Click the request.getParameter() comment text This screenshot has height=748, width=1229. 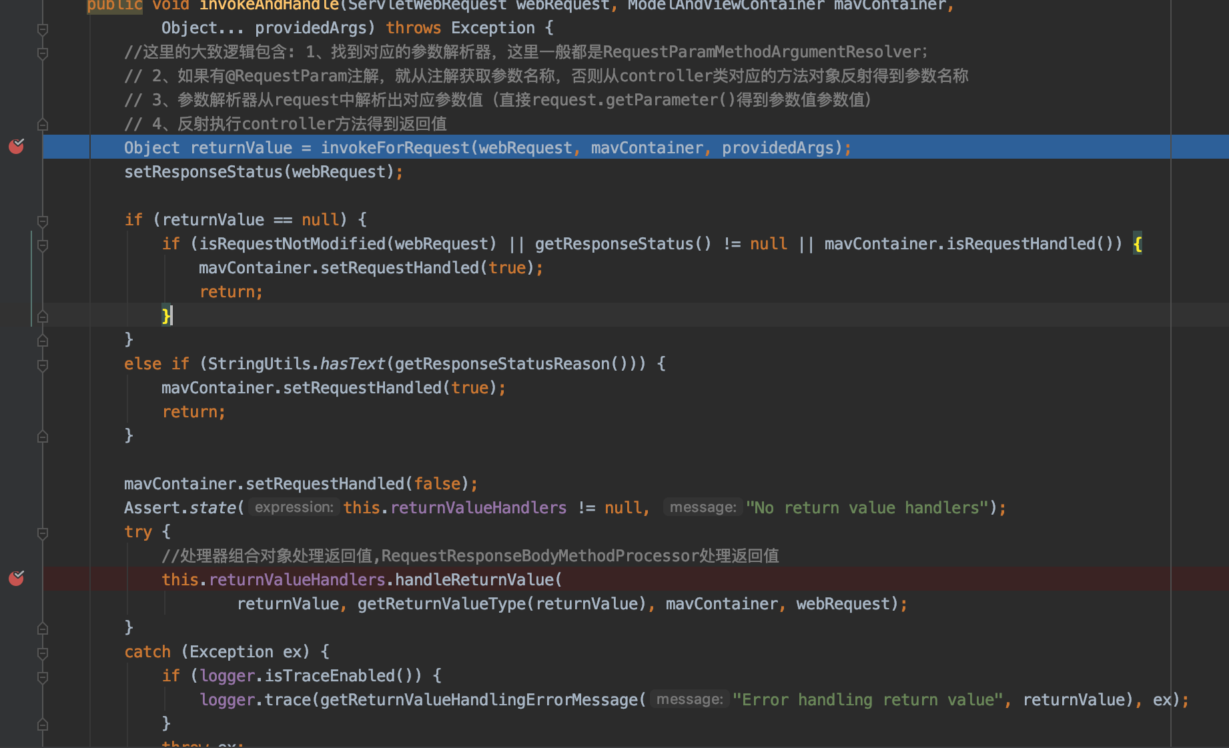pyautogui.click(x=634, y=100)
